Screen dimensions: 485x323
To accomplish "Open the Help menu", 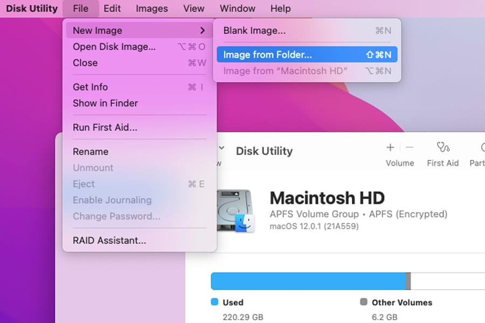I will pos(280,9).
